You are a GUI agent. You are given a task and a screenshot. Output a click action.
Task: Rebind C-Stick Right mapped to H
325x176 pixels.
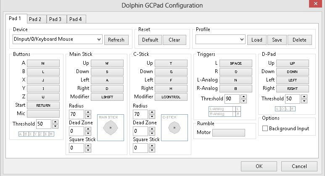(171, 89)
